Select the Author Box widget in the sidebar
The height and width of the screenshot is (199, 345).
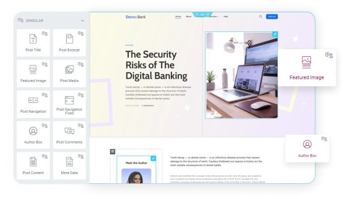click(33, 135)
